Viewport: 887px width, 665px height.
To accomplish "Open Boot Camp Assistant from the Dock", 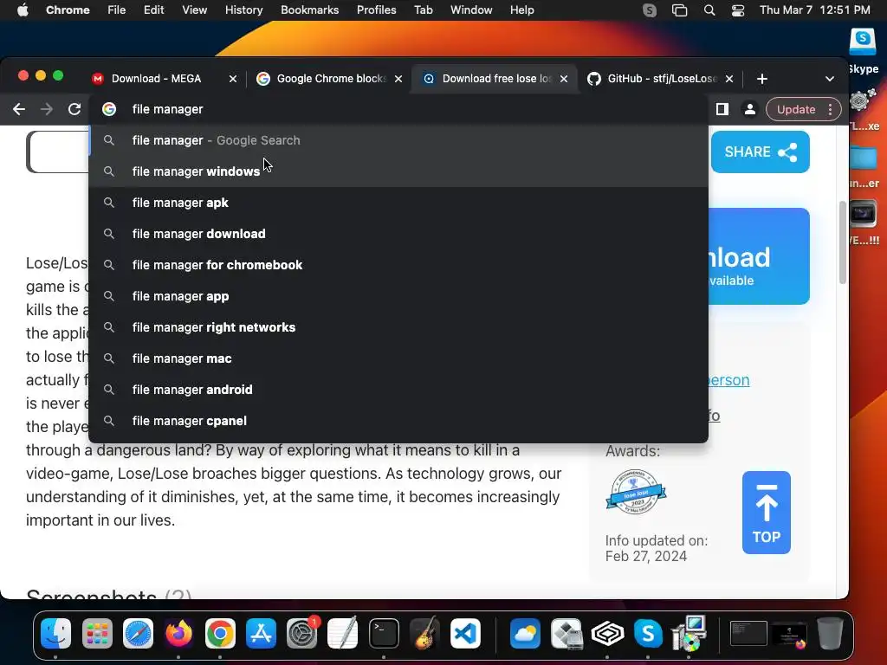I will 567,633.
